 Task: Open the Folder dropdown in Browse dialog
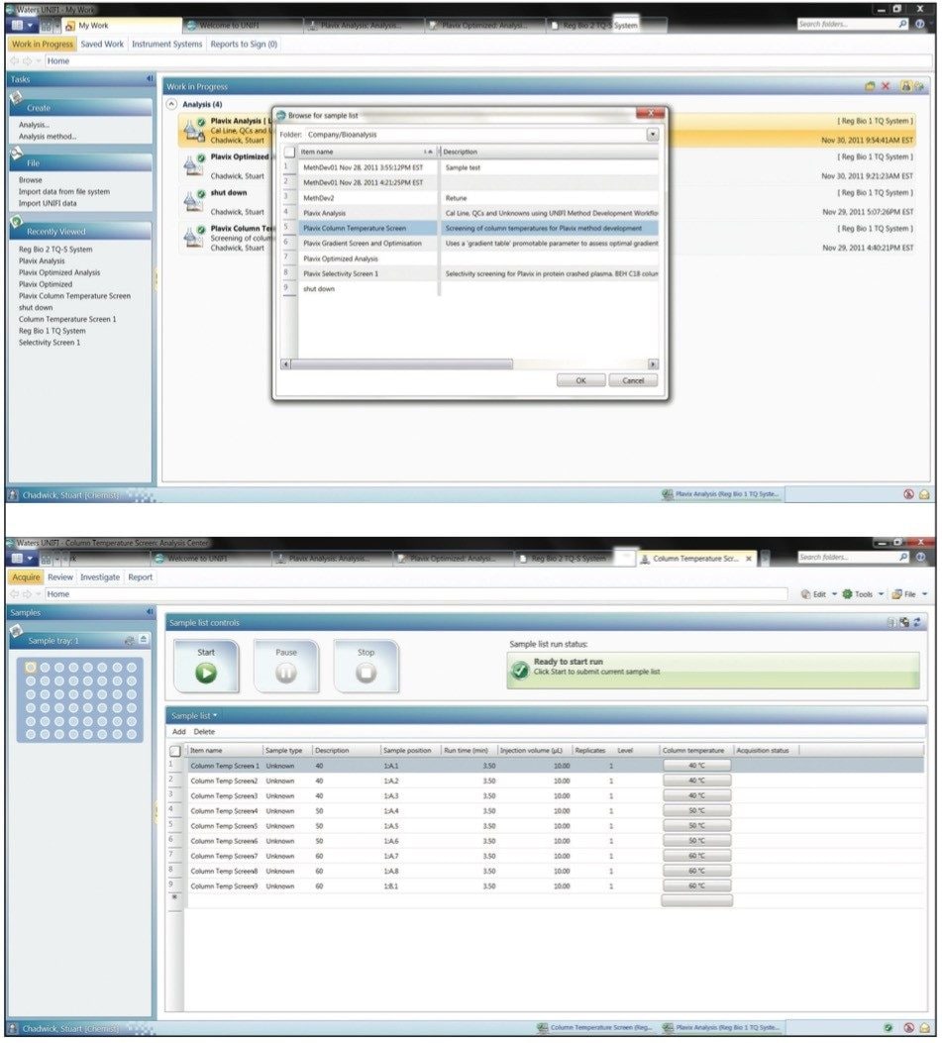pyautogui.click(x=653, y=135)
